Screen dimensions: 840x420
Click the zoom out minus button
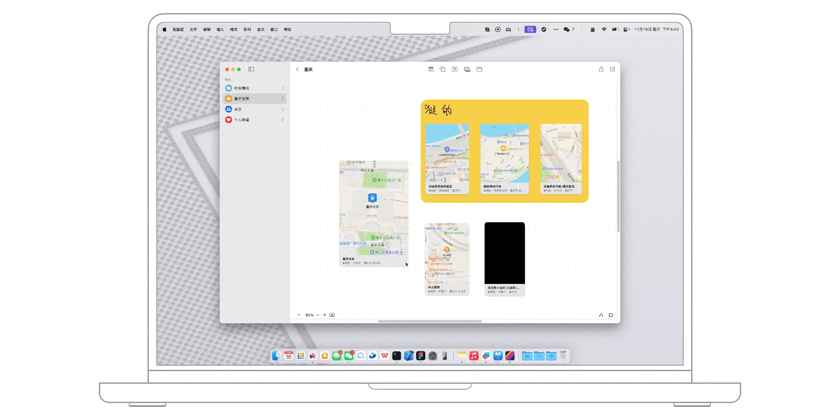point(299,315)
